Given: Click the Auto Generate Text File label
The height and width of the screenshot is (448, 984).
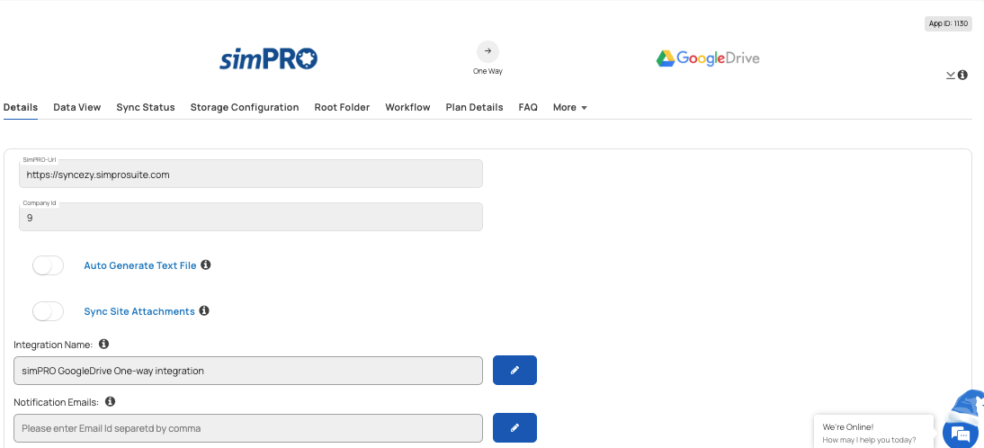Looking at the screenshot, I should pos(140,265).
